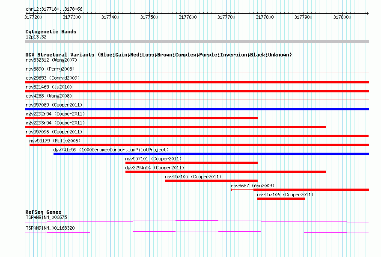The width and height of the screenshot is (381, 257).
Task: Click the nsv53179 (Mills2006) label
Action: [x=55, y=141]
